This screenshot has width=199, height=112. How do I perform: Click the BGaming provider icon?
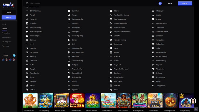(x=27, y=23)
